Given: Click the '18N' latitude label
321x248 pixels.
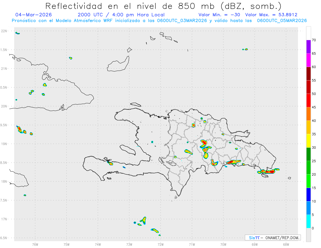Looking at the screenshot, I should coord(4,181).
